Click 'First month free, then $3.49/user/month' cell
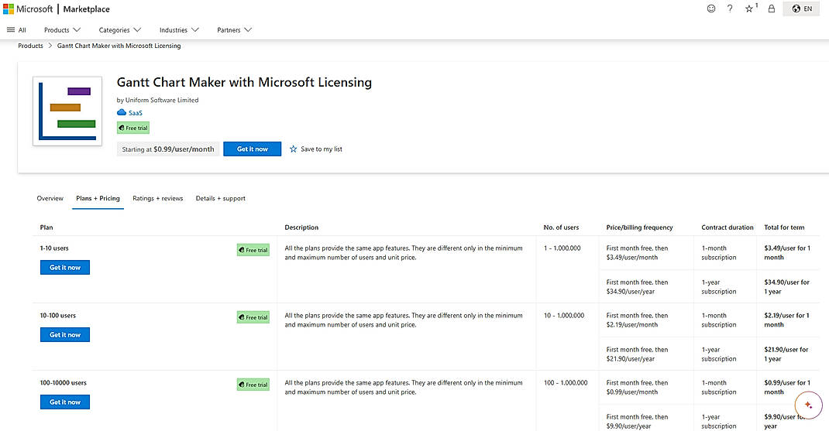The image size is (829, 431). pyautogui.click(x=637, y=253)
